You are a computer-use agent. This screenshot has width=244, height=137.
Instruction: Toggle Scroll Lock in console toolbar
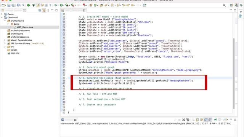[x=197, y=119]
